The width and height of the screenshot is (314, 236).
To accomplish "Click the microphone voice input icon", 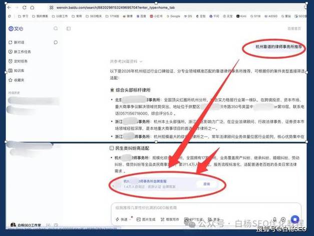I will [x=275, y=219].
